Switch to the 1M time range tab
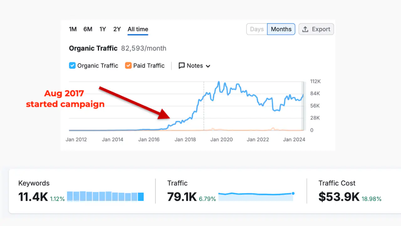 73,29
